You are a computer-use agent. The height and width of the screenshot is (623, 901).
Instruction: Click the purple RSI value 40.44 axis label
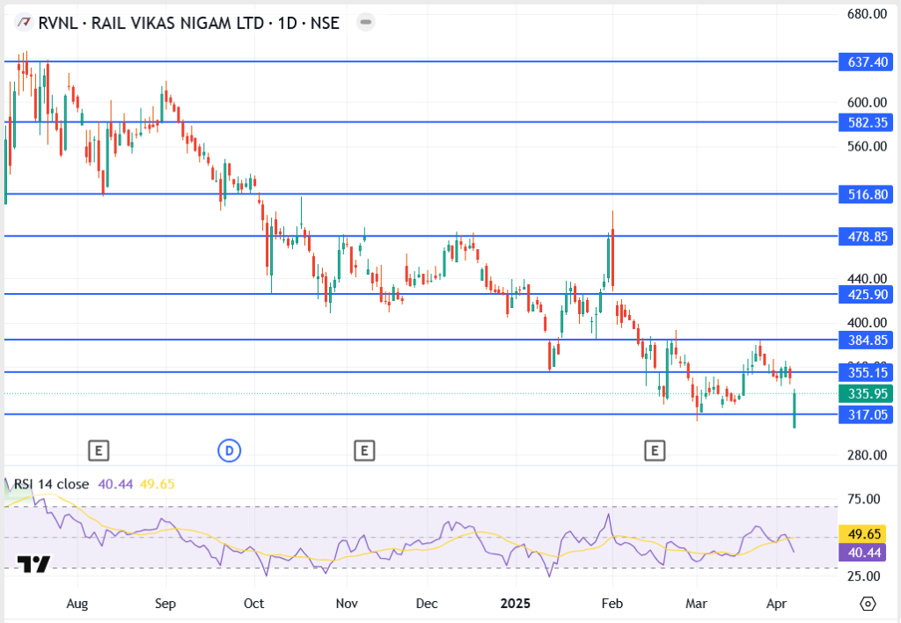pos(866,552)
